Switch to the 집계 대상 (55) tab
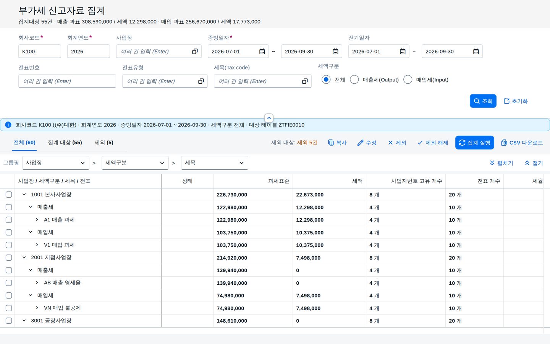Image resolution: width=550 pixels, height=344 pixels. (65, 143)
